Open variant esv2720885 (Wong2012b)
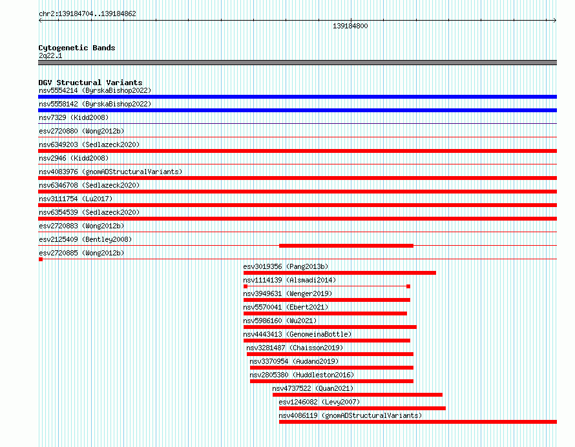This screenshot has height=447, width=575. tap(81, 253)
